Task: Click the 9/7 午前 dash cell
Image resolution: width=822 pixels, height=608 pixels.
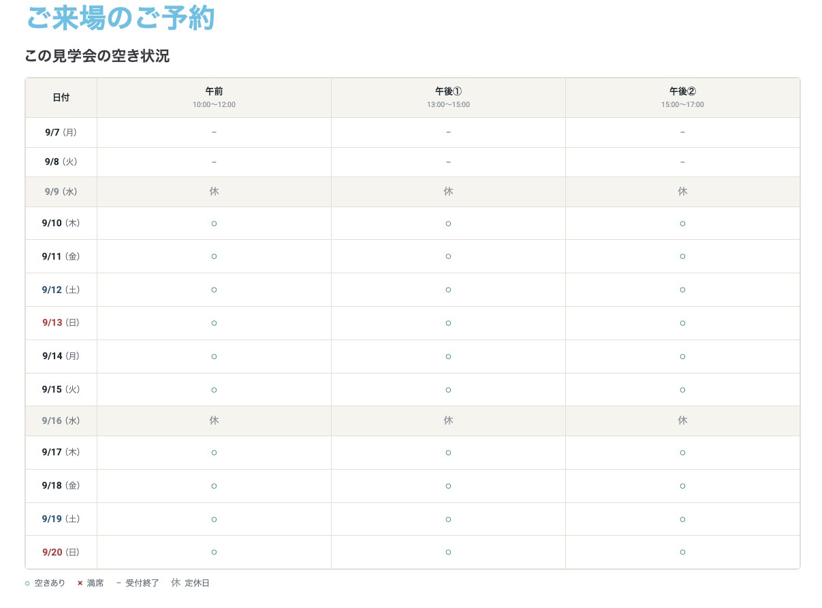Action: click(x=214, y=133)
